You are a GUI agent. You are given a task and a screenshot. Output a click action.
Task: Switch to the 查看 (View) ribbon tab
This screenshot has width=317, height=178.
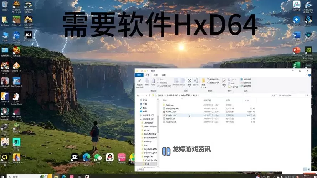(164, 75)
